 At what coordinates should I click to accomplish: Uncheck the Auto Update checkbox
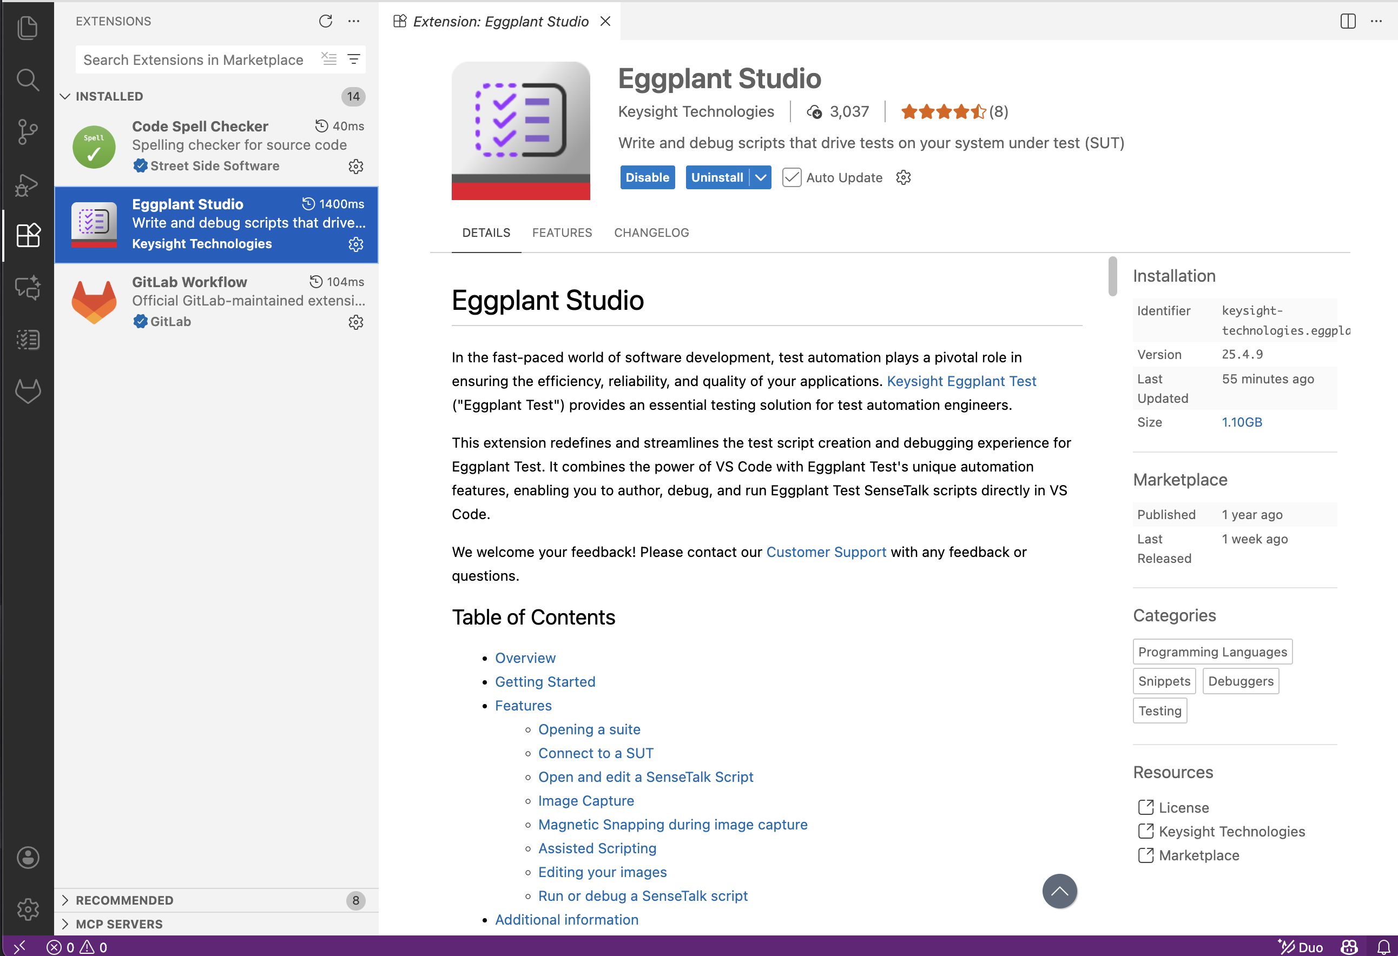click(792, 177)
